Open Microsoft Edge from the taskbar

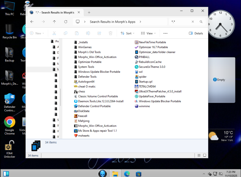pyautogui.click(x=127, y=174)
